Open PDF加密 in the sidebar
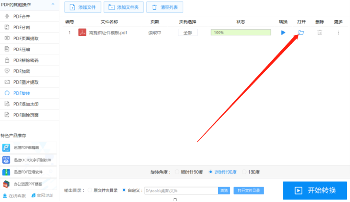The height and width of the screenshot is (202, 350). [29, 71]
